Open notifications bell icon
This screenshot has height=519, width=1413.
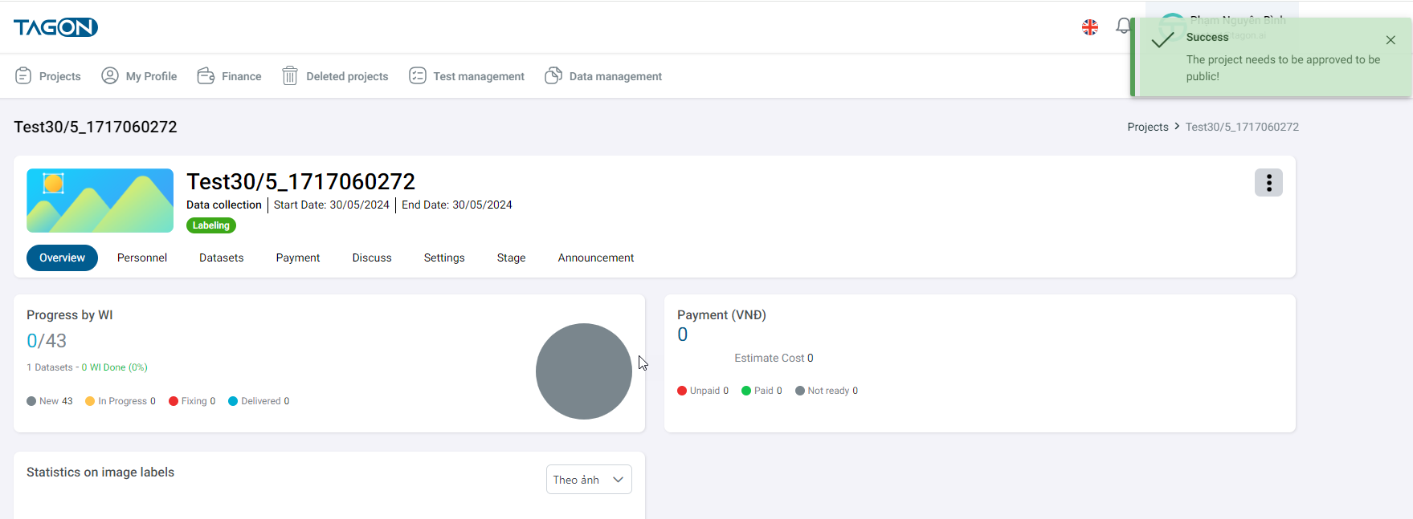coord(1122,27)
